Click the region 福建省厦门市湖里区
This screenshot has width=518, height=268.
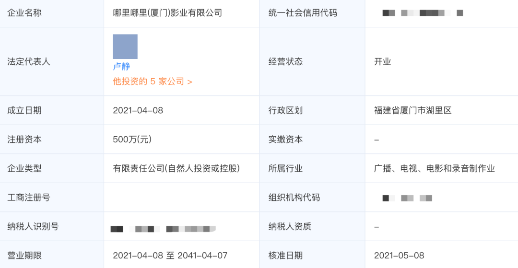pos(413,110)
